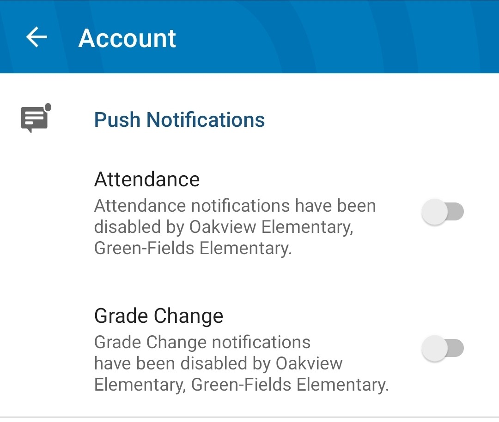Click the Account page title
Viewport: 499px width, 422px height.
[127, 38]
